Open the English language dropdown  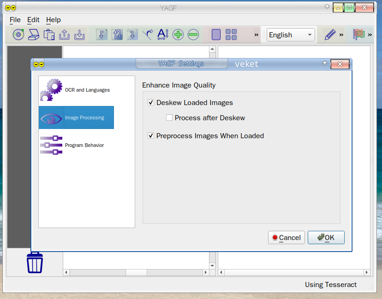[291, 35]
